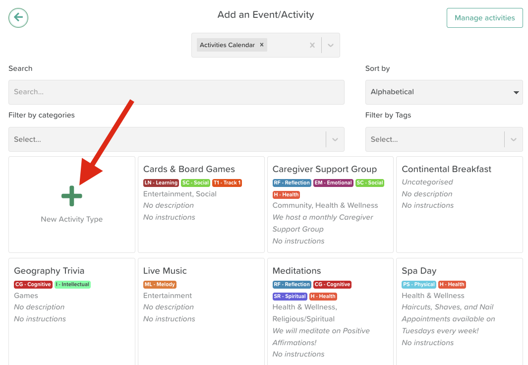This screenshot has height=365, width=528.
Task: Click the green plus New Activity icon
Action: pyautogui.click(x=72, y=196)
